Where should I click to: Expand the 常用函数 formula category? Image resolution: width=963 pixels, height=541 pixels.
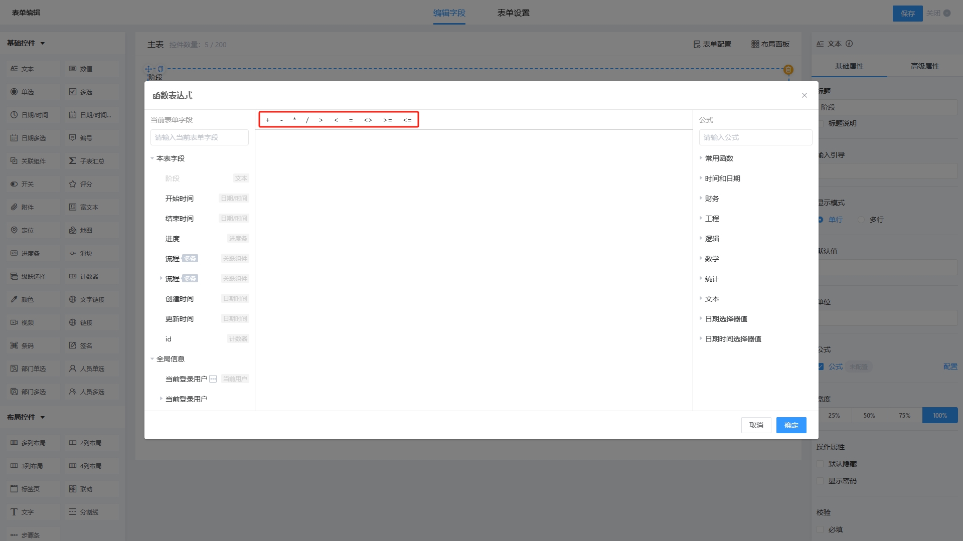[701, 158]
